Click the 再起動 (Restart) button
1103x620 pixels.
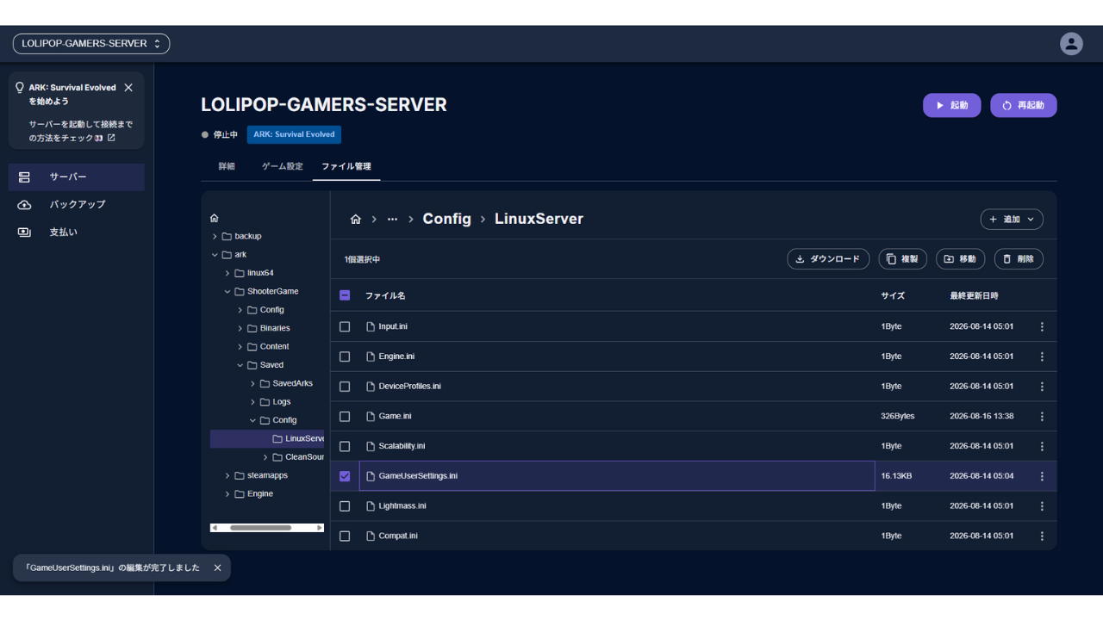coord(1024,105)
